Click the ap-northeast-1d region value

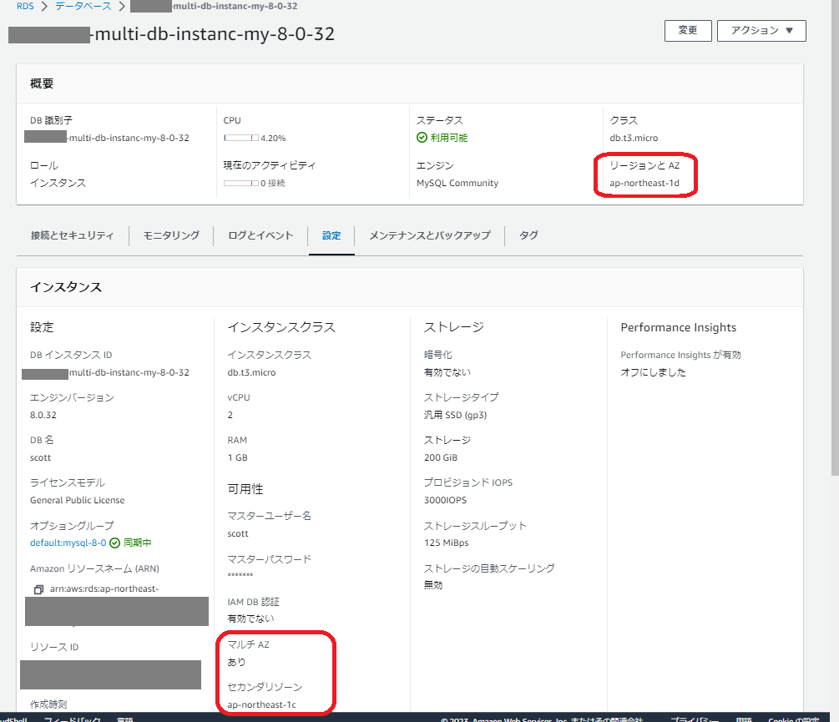(644, 183)
